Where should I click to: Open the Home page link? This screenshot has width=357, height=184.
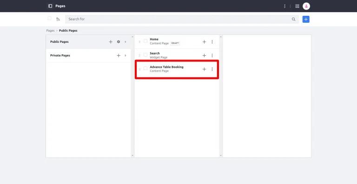[154, 39]
